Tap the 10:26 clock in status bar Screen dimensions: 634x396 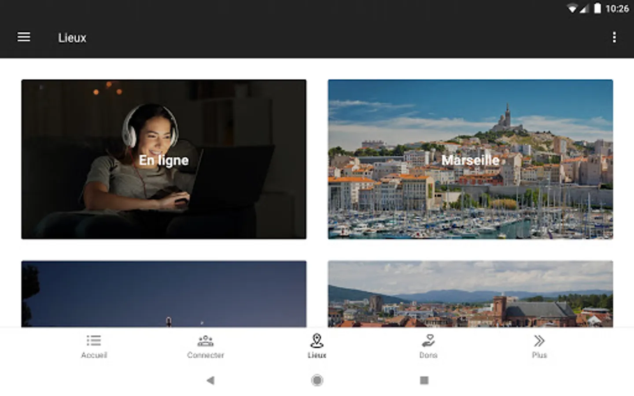(x=617, y=8)
